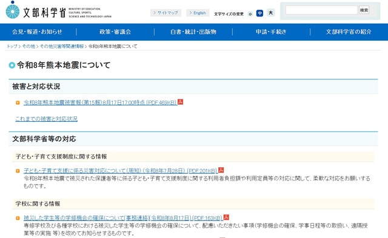The width and height of the screenshot is (388, 238).
Task: Click 子ども・子育て支援制度に関する情報 subheading
Action: click(61, 156)
